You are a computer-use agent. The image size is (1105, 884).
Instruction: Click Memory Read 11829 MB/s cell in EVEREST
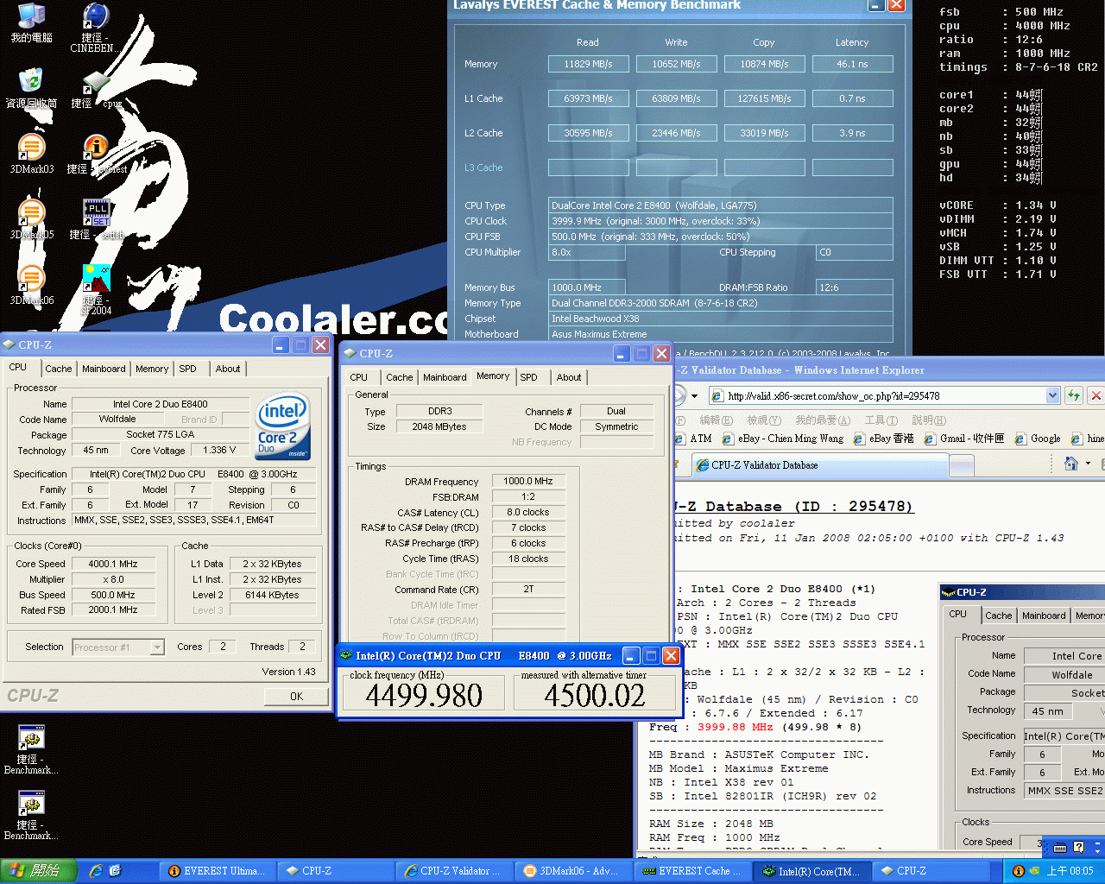click(588, 64)
